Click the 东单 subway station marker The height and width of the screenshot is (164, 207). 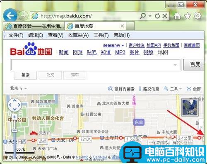139,122
